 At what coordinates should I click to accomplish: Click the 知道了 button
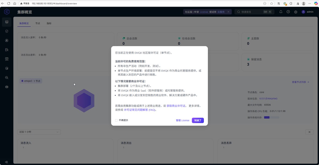click(198, 120)
